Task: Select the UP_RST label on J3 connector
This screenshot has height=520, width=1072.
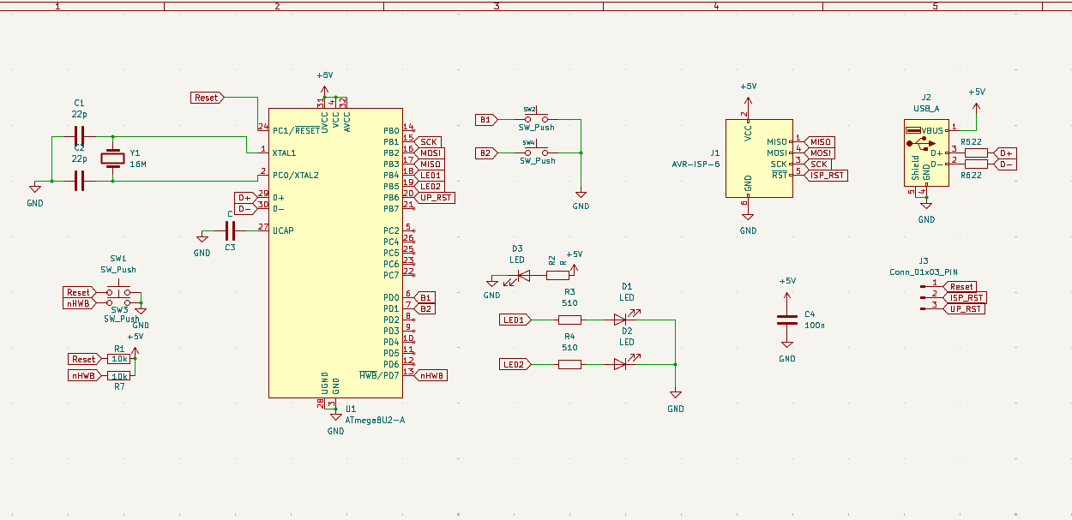Action: click(x=964, y=308)
